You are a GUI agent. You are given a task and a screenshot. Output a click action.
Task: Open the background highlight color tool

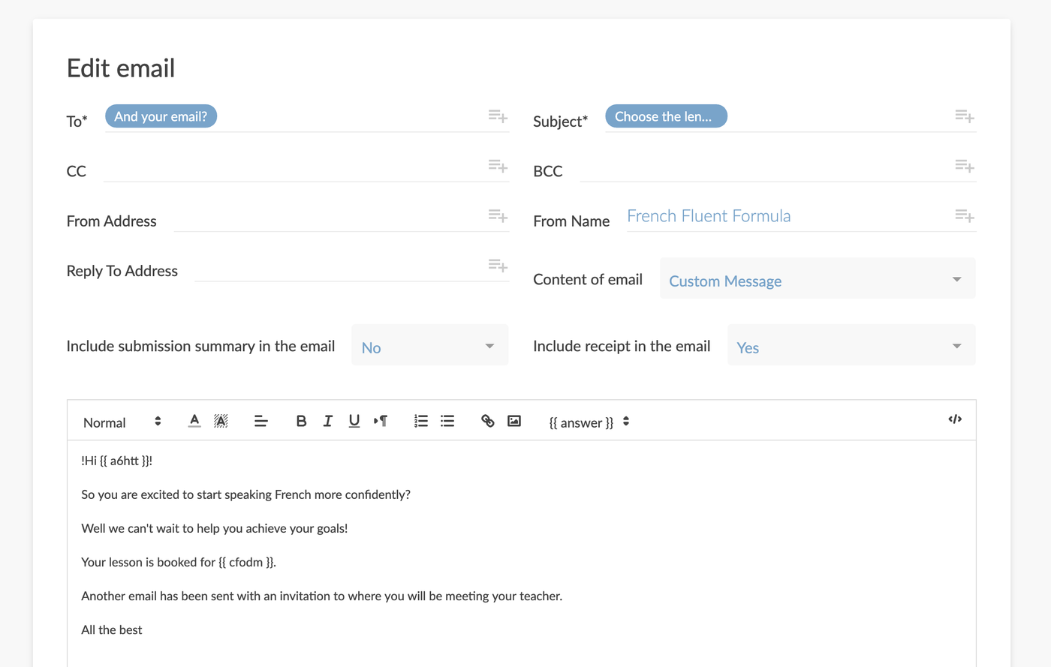tap(220, 421)
